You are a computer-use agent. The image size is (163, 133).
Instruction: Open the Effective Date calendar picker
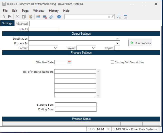click(69, 62)
